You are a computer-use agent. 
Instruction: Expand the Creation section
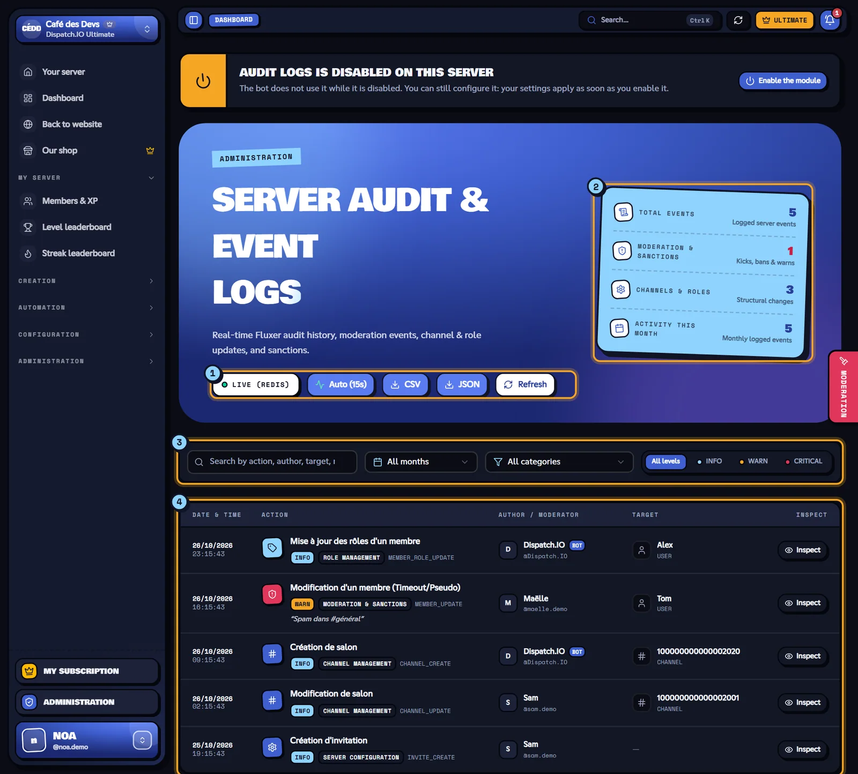click(x=86, y=281)
